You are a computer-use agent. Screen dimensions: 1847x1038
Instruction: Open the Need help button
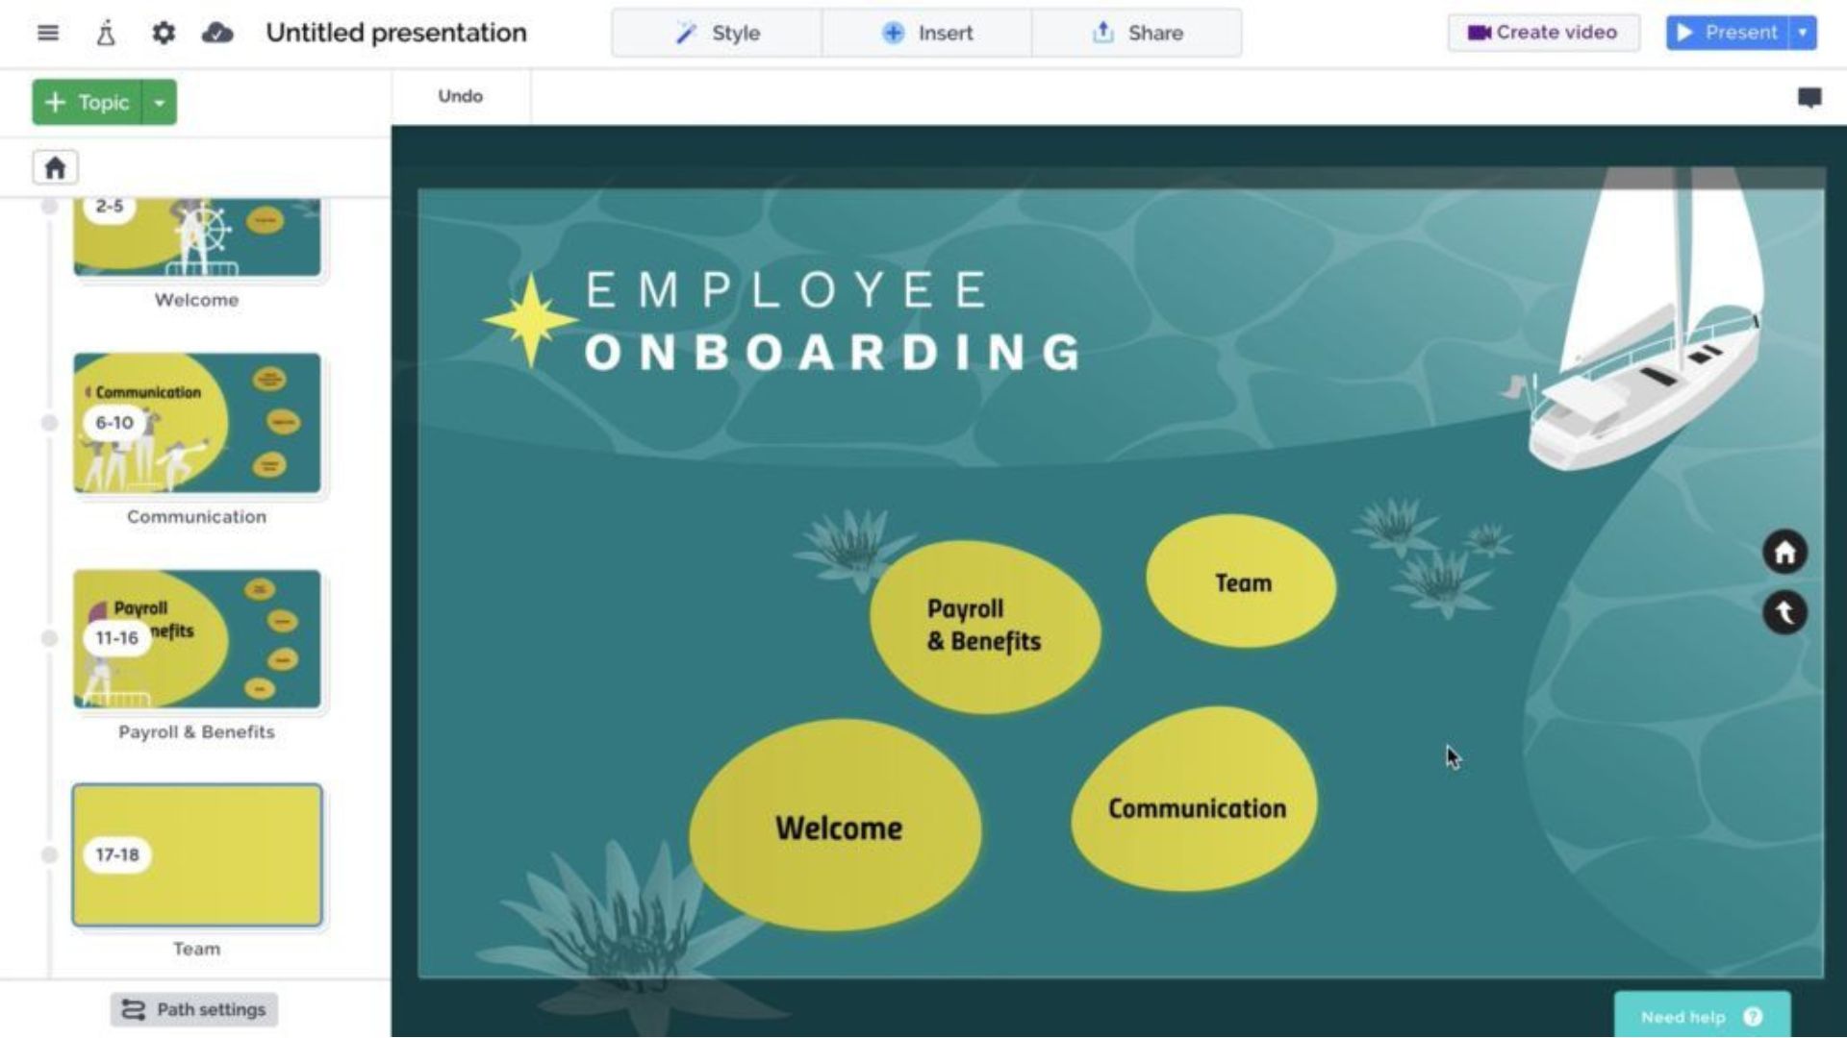(1702, 1016)
